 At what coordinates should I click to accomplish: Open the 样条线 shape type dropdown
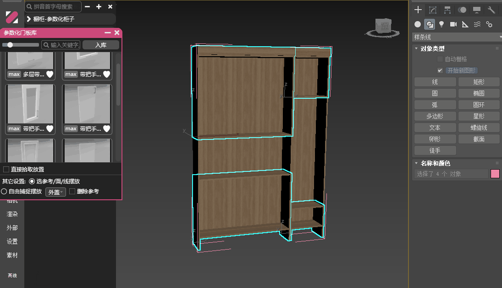(x=457, y=37)
